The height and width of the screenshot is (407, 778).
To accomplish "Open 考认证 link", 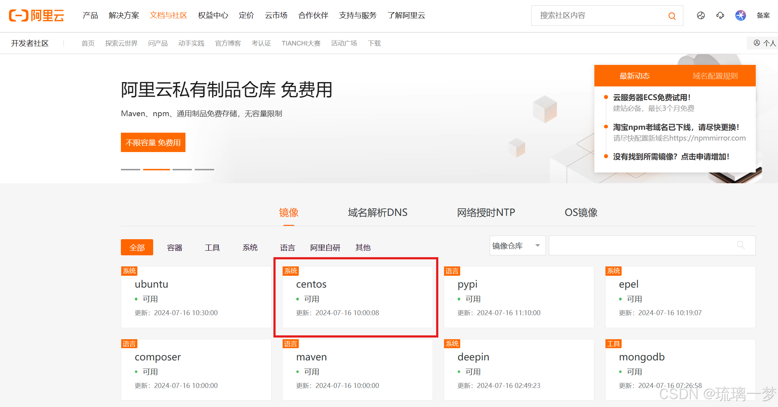I will pos(261,43).
